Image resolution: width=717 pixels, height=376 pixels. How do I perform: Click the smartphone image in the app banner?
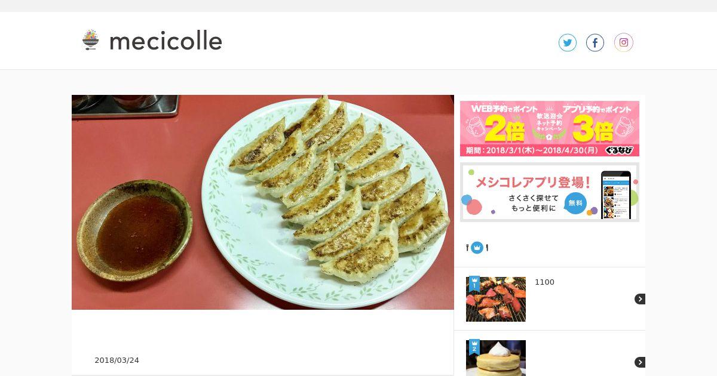(x=616, y=195)
